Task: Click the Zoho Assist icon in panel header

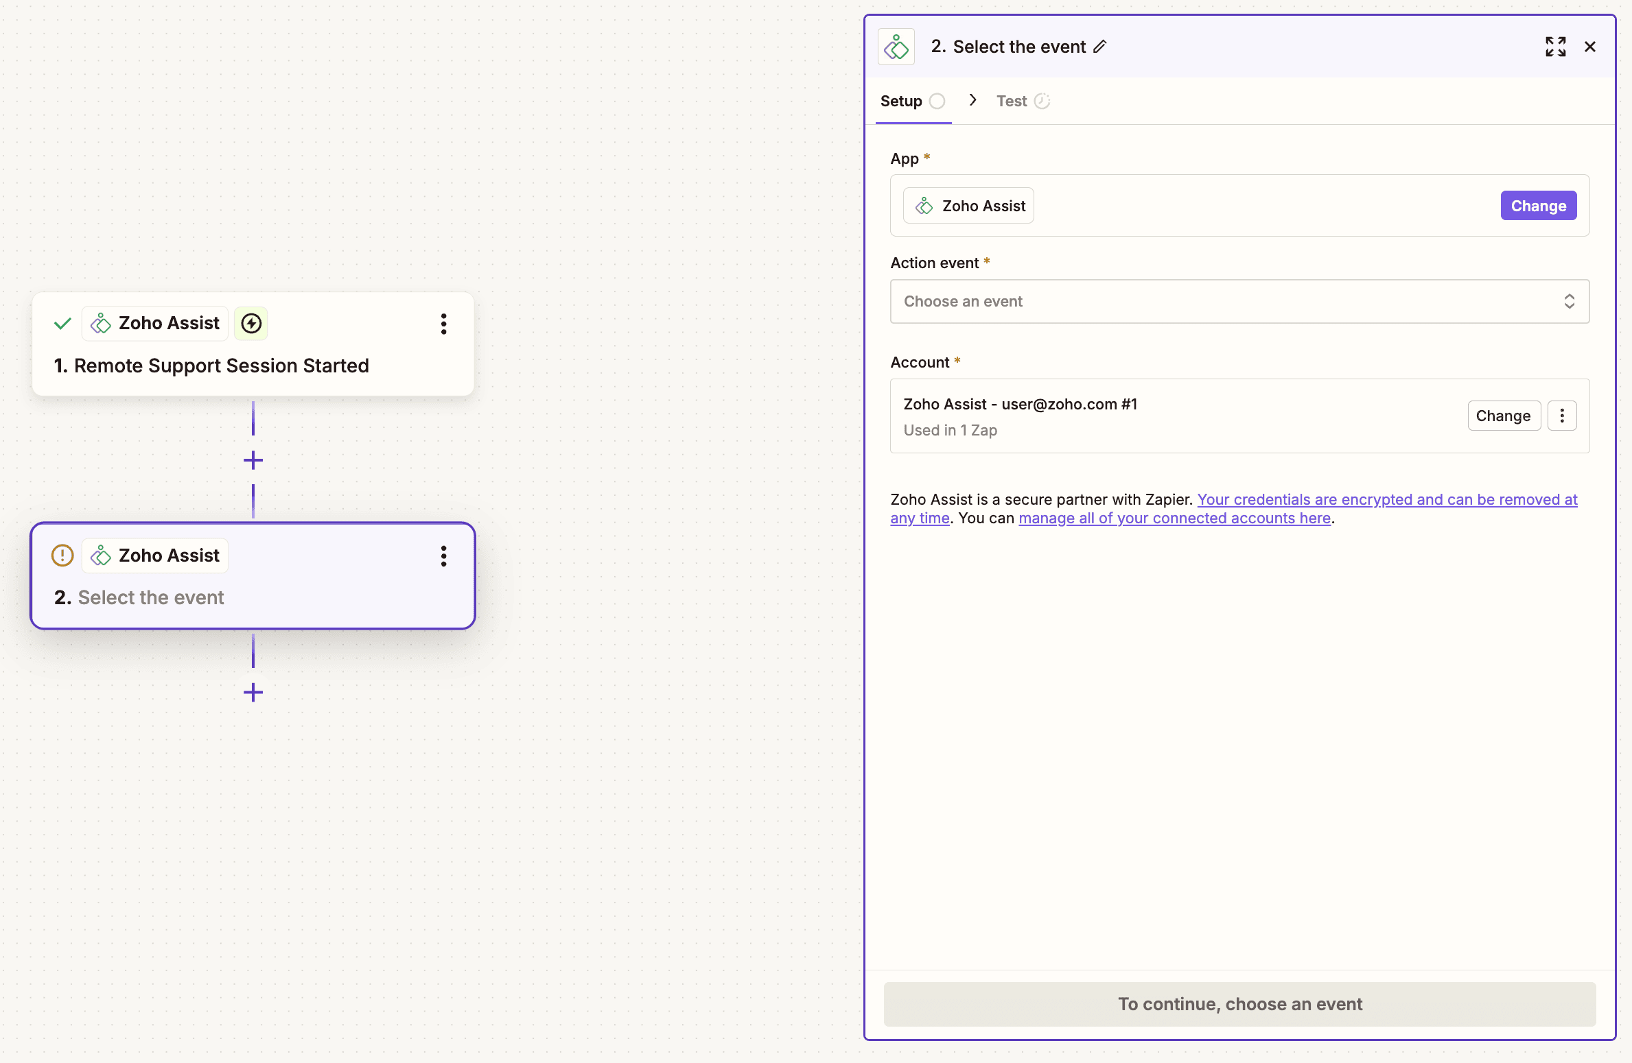Action: (896, 47)
